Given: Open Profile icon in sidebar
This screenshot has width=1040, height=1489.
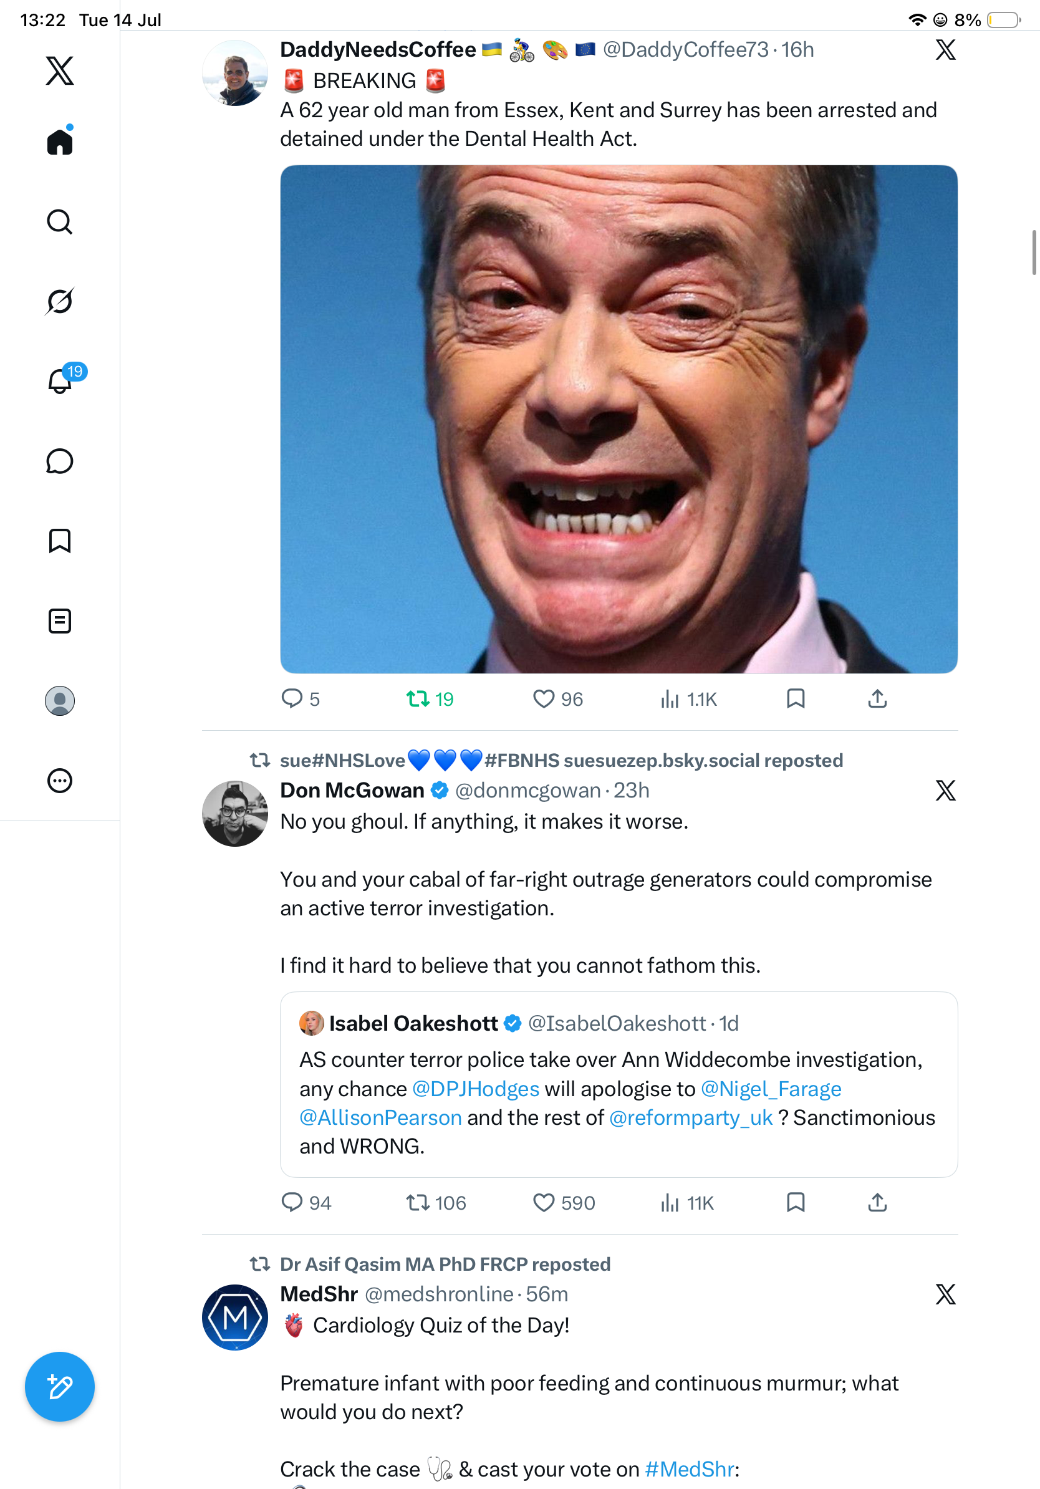Looking at the screenshot, I should point(60,700).
